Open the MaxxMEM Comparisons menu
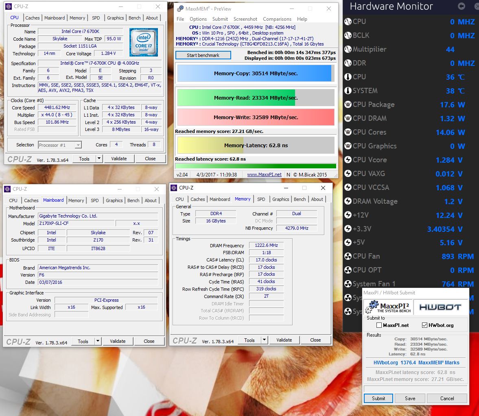Image resolution: width=479 pixels, height=416 pixels. (x=277, y=19)
